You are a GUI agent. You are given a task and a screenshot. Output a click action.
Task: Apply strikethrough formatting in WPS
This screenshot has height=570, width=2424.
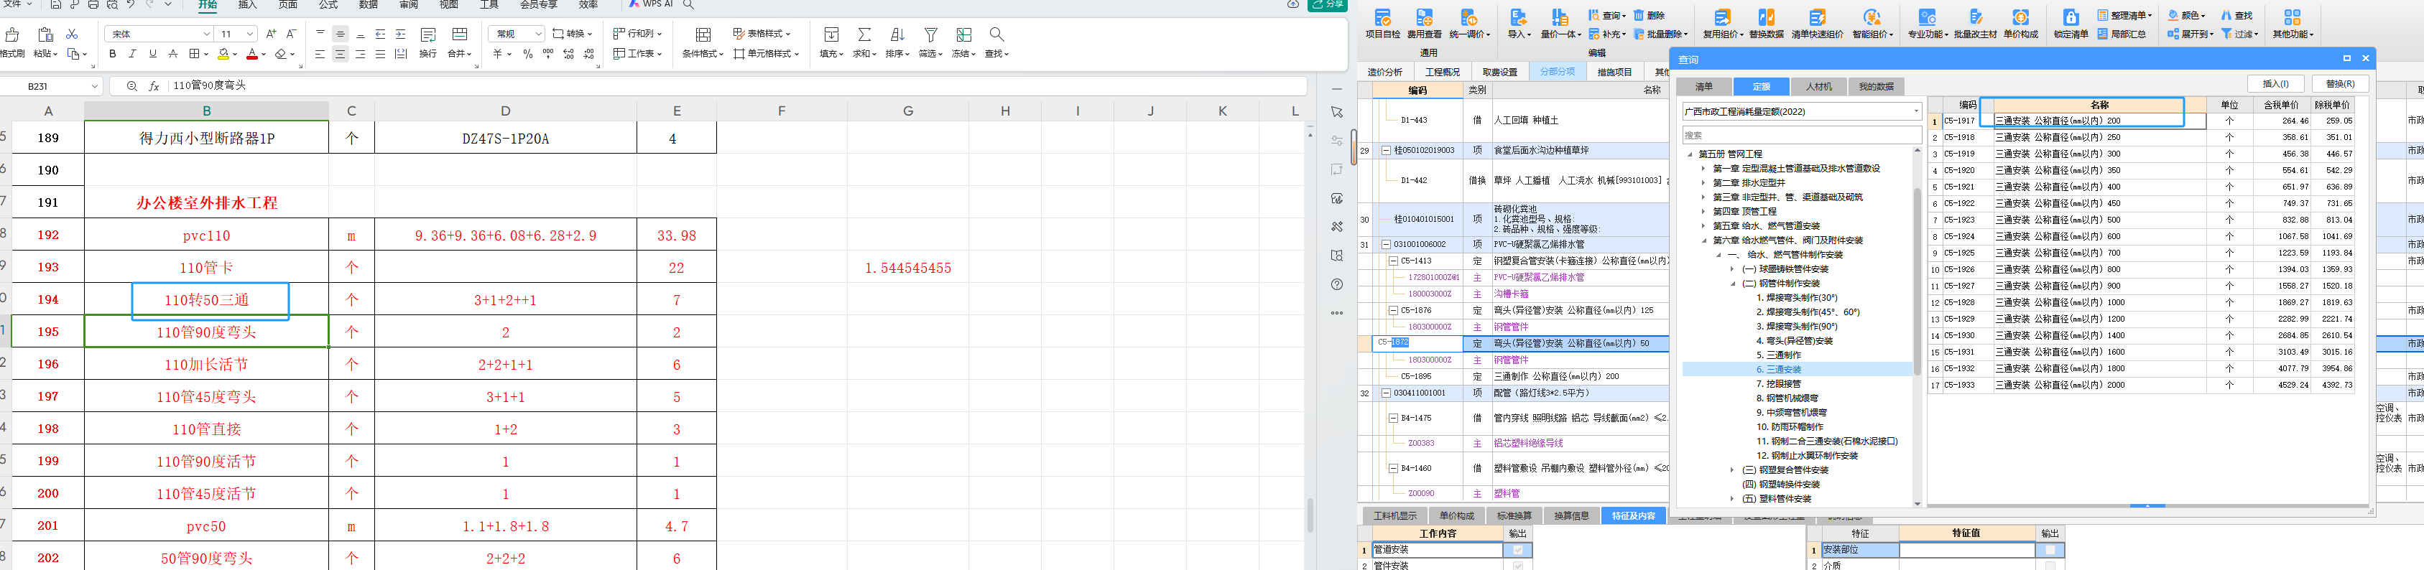172,55
